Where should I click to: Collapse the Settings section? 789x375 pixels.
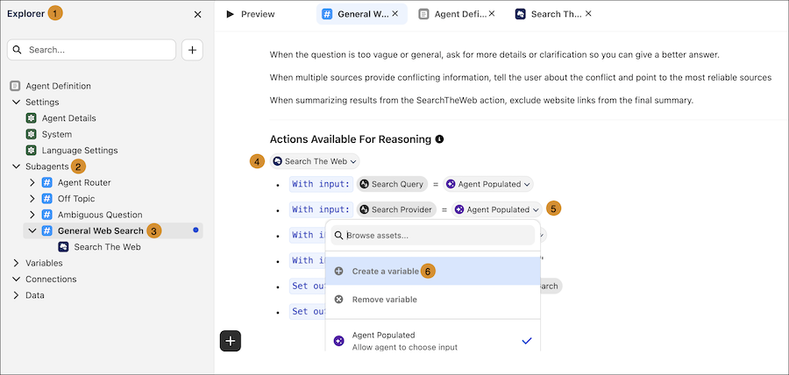tap(16, 102)
